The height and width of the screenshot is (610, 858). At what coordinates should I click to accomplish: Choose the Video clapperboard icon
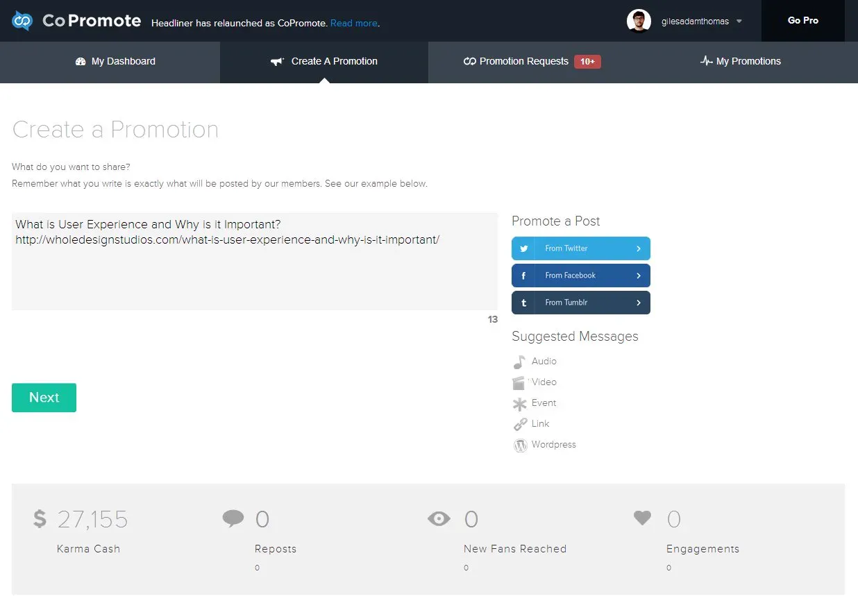pos(519,383)
